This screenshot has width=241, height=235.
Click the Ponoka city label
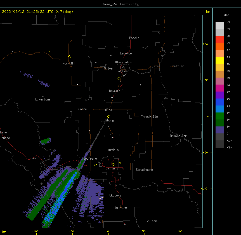point(134,38)
